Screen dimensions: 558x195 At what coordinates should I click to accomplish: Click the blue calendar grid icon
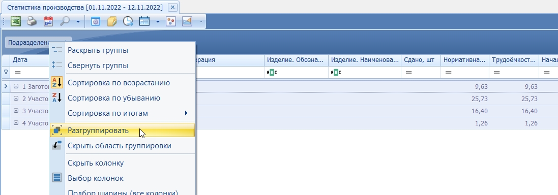pos(144,21)
